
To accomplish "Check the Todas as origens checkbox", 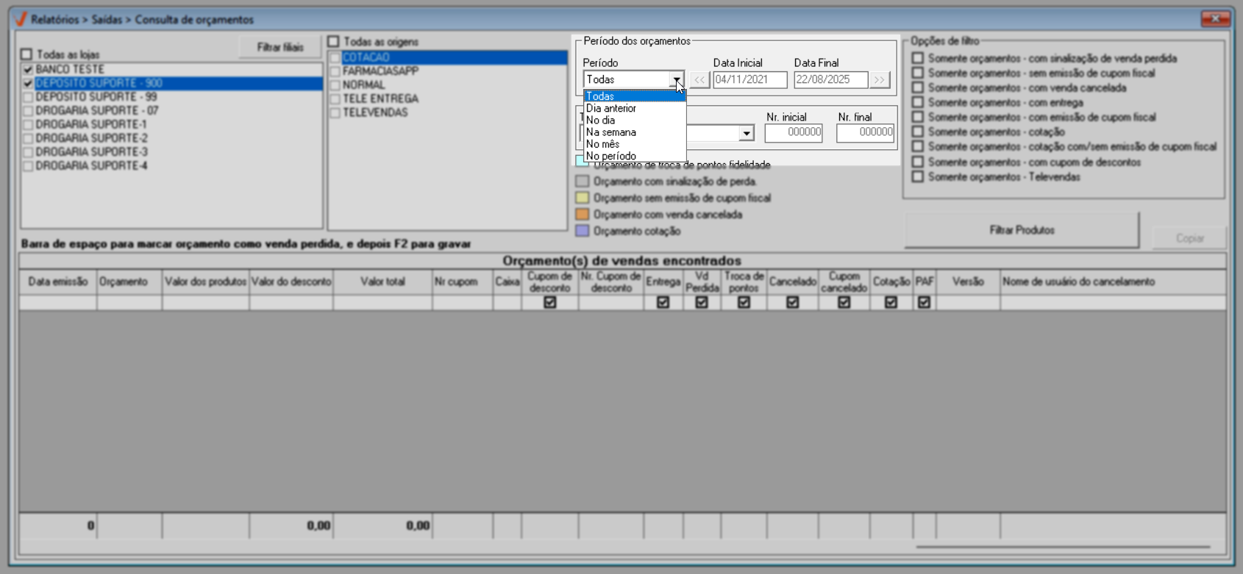I will pyautogui.click(x=334, y=42).
